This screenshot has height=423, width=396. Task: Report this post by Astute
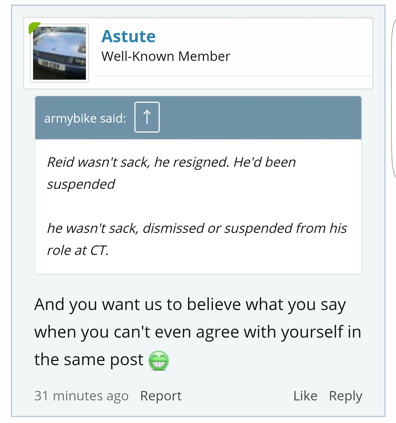(x=161, y=396)
